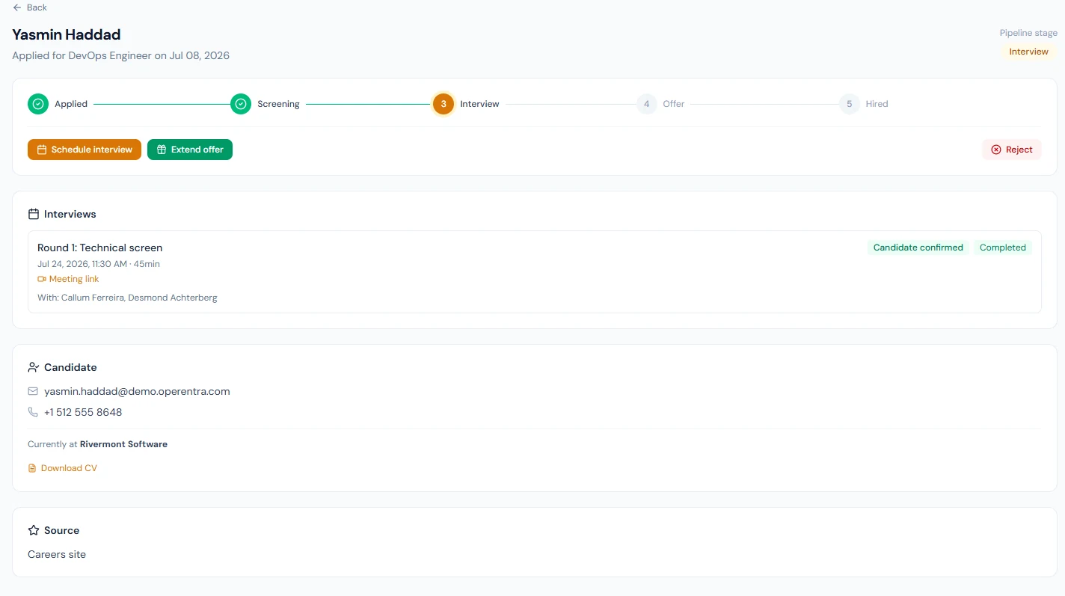Click the interviewers line with Callum Ferreira
Screen dimensions: 1065x596
(127, 298)
